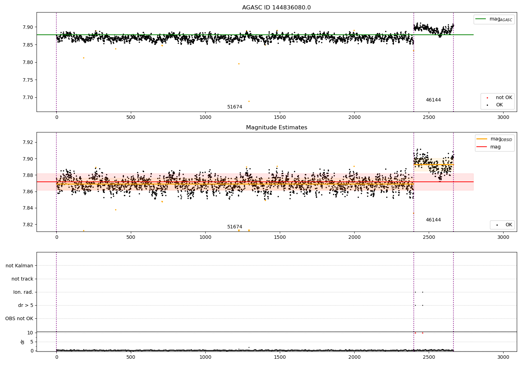
Task: Click the 'not track' axis label
Action: click(22, 279)
